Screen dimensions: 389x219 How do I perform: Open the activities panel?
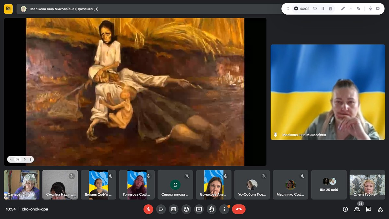tap(380, 209)
